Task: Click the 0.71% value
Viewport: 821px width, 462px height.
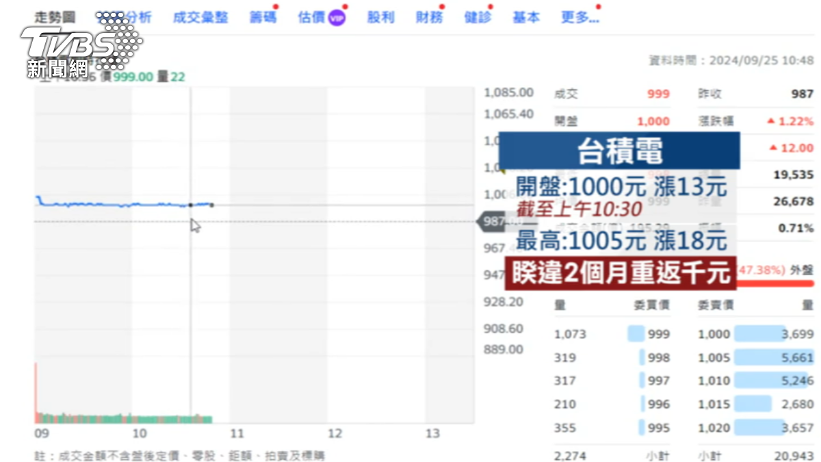Action: click(796, 228)
